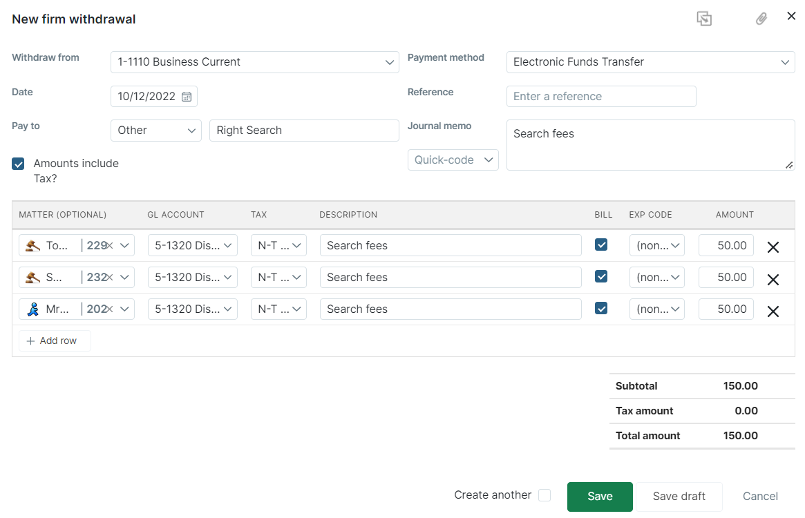Open the Payment method dropdown
805x518 pixels.
pyautogui.click(x=650, y=62)
